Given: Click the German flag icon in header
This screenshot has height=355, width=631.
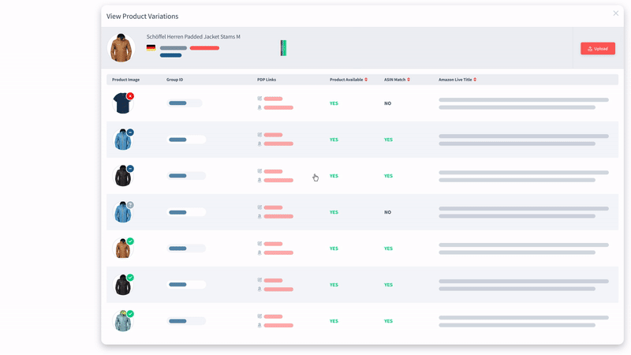Looking at the screenshot, I should click(x=151, y=48).
